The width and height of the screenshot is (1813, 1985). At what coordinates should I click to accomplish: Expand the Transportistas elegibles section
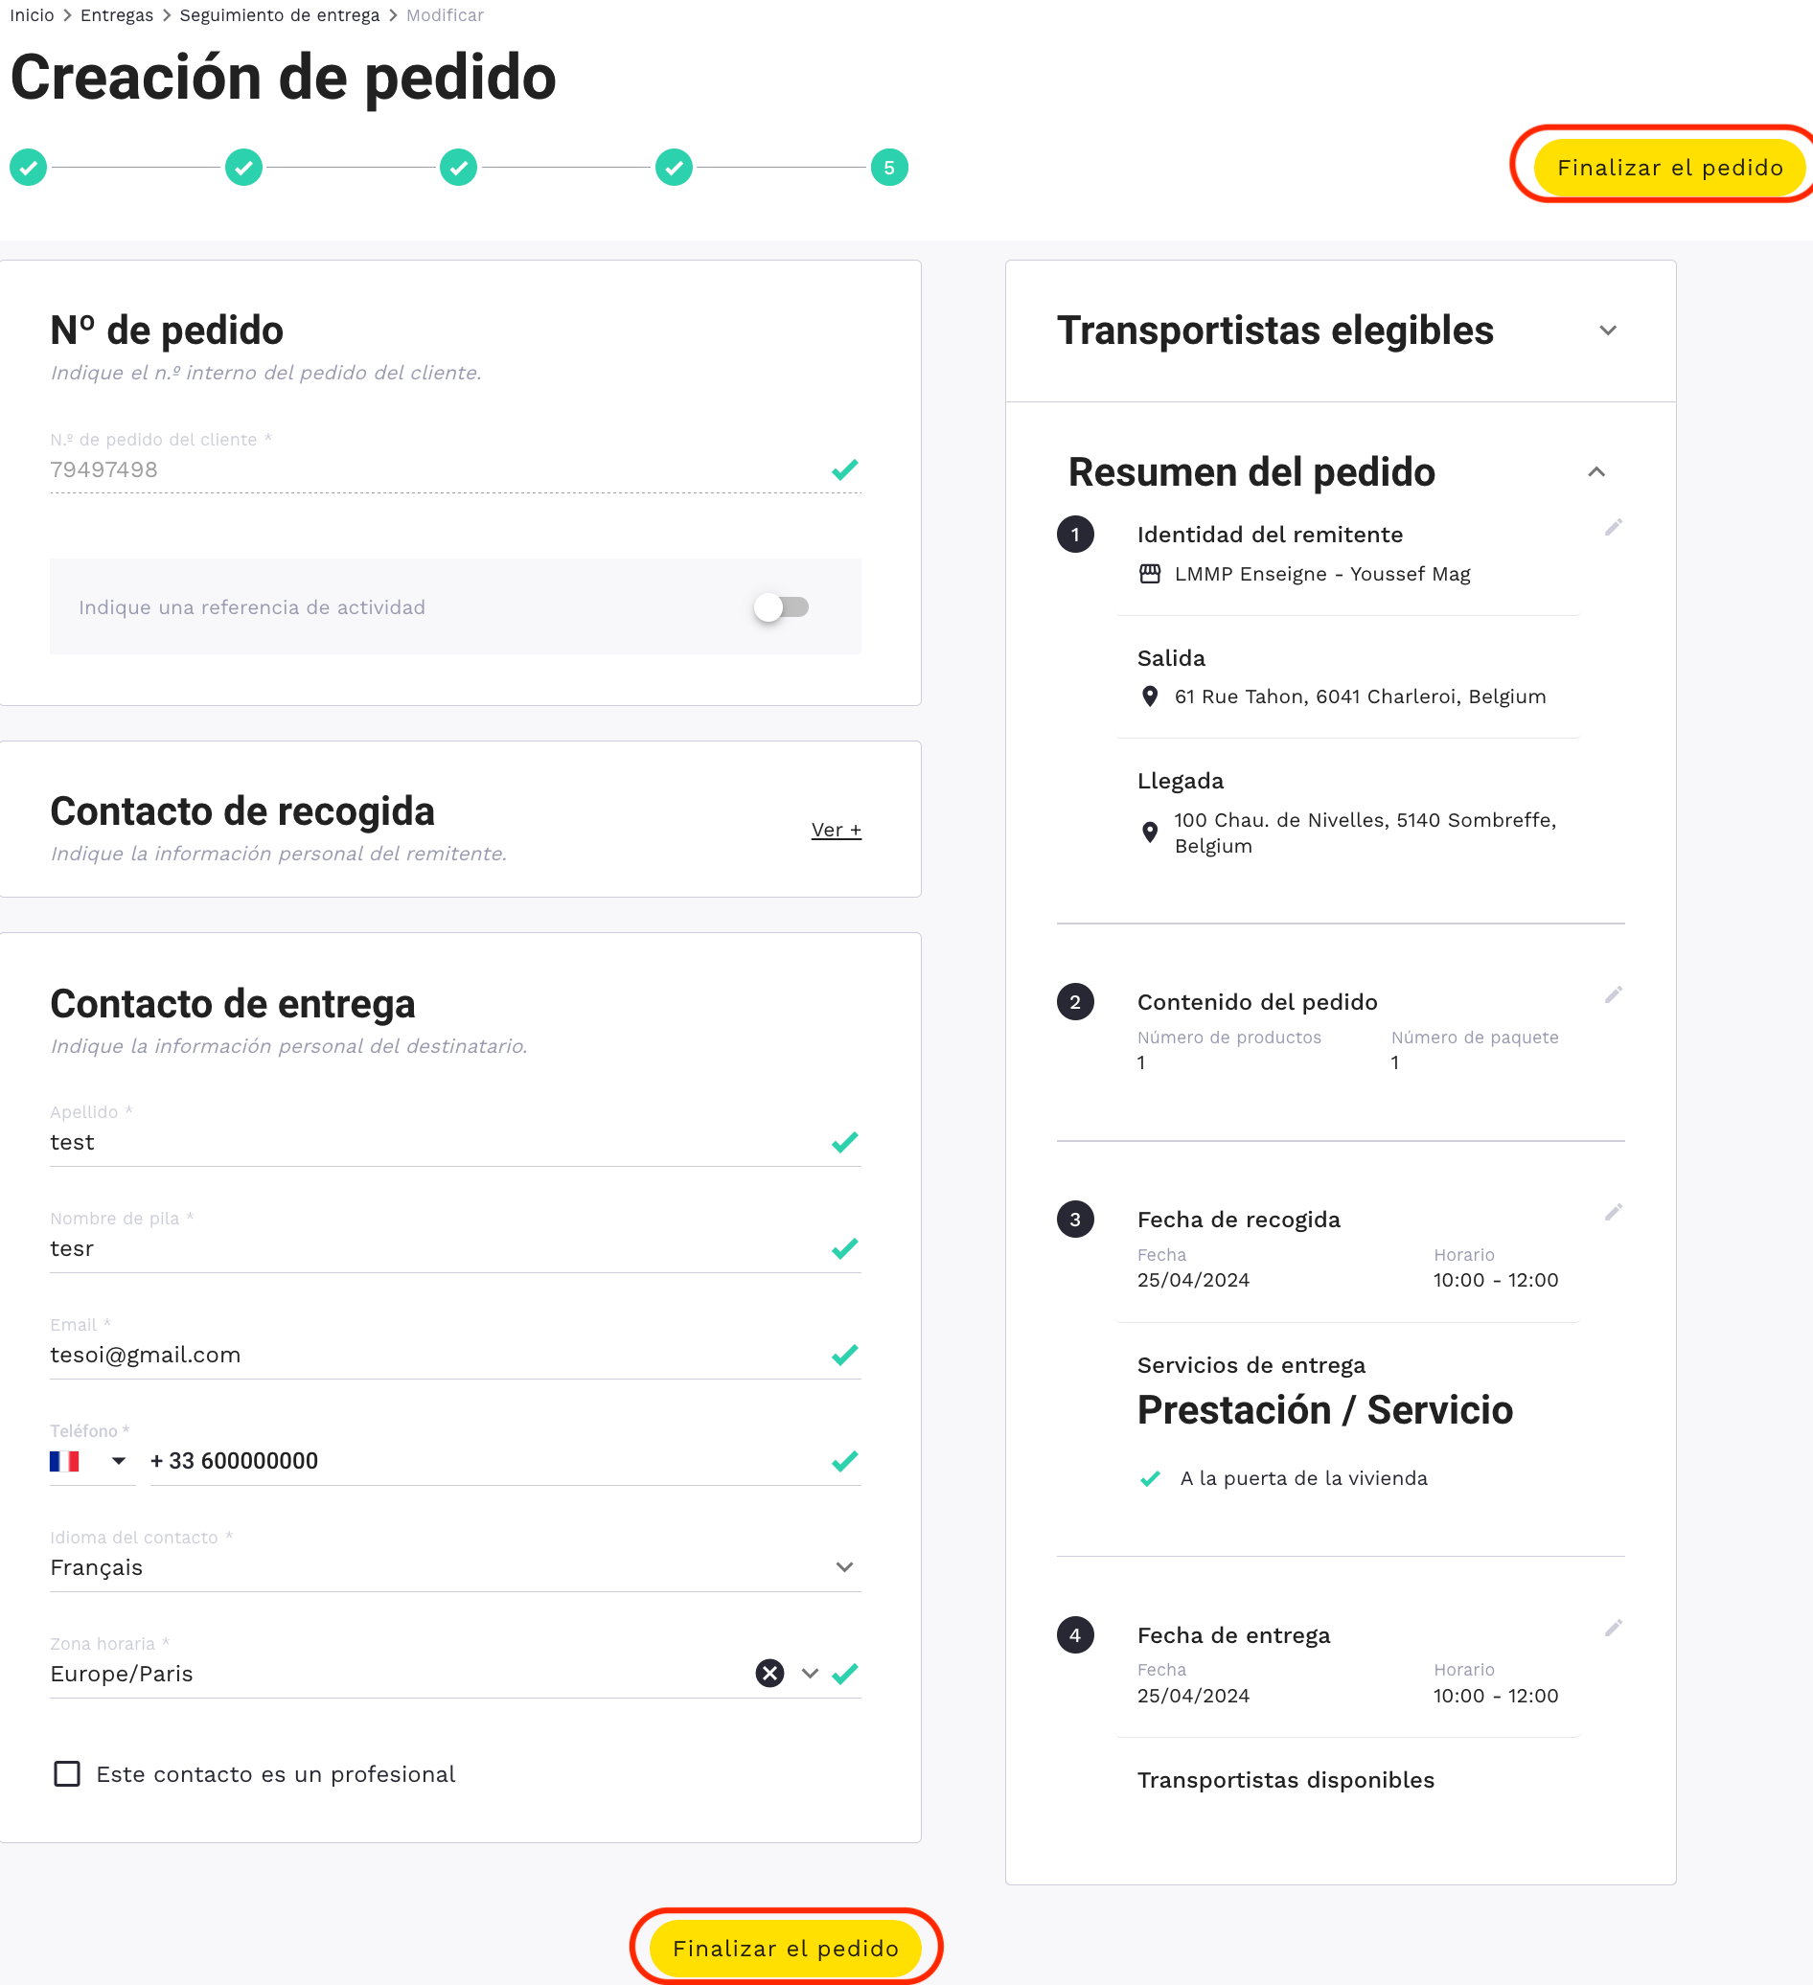(x=1607, y=331)
